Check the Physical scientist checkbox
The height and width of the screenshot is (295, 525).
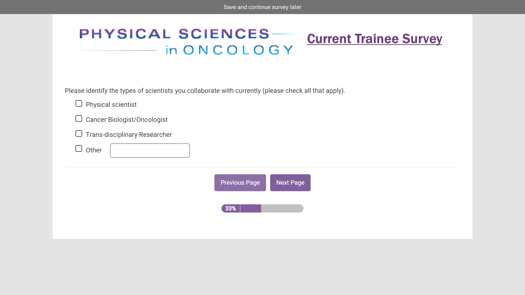[79, 104]
